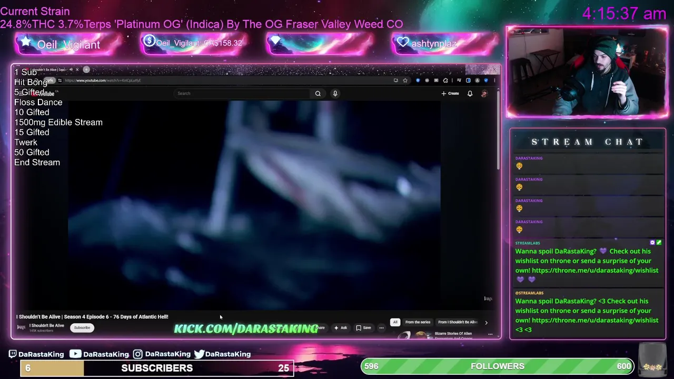Open the YouTube account avatar menu

484,94
